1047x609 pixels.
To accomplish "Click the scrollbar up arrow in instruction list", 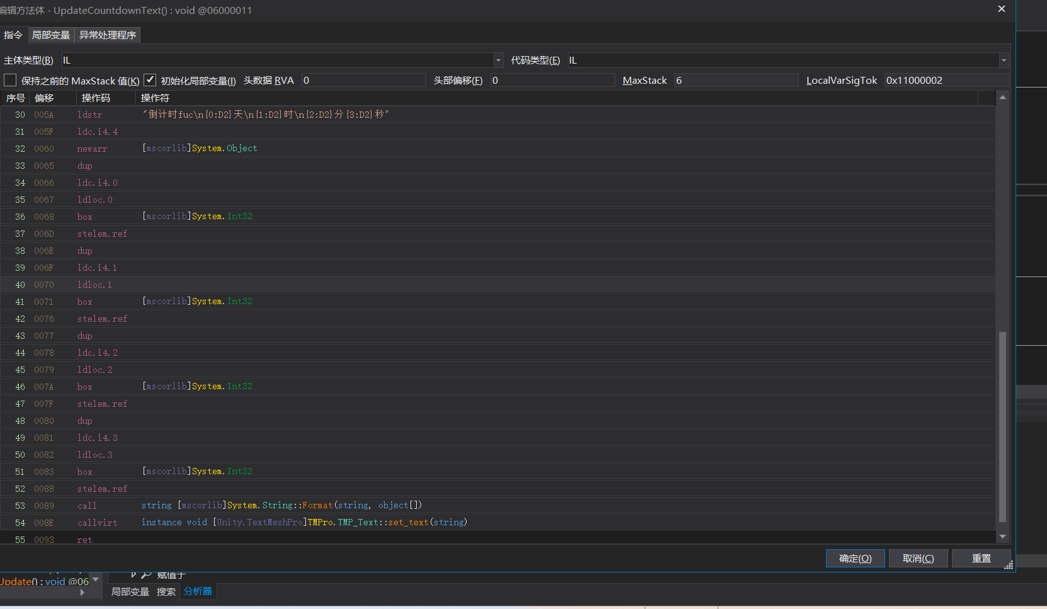I will (x=1002, y=98).
